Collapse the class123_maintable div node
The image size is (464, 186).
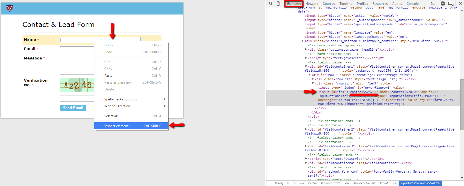pyautogui.click(x=303, y=41)
